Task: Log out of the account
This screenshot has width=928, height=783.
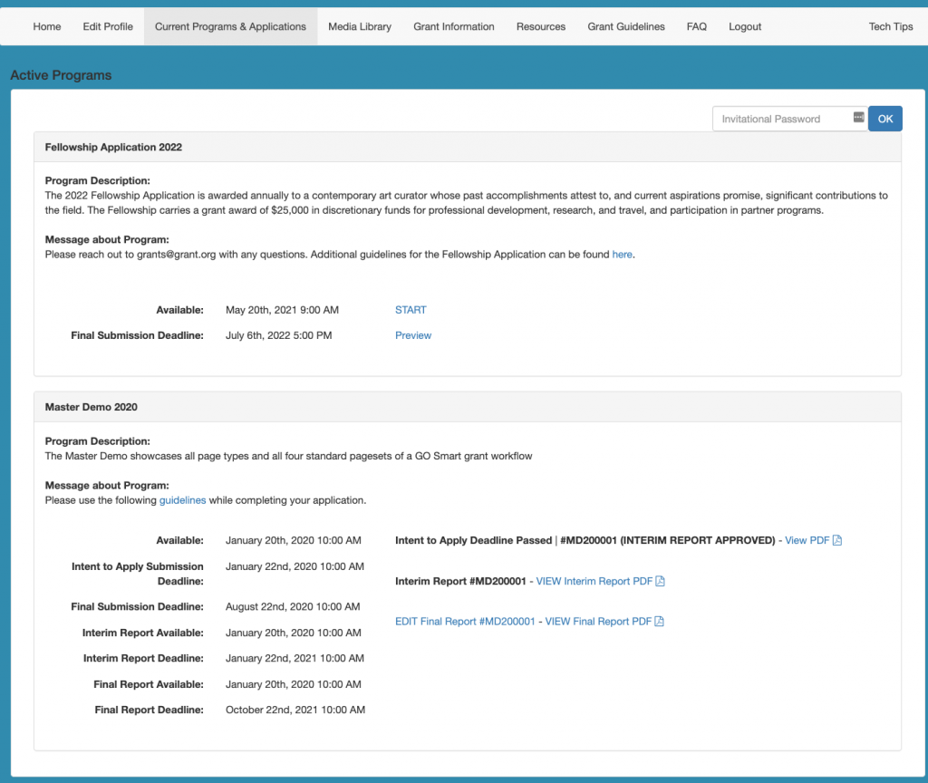Action: tap(744, 26)
